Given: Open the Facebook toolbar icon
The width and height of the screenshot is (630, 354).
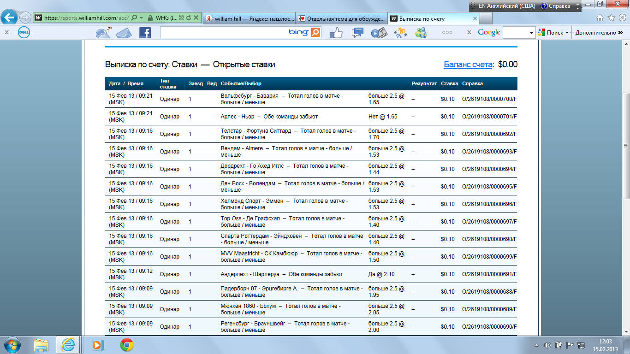Looking at the screenshot, I should point(145,32).
